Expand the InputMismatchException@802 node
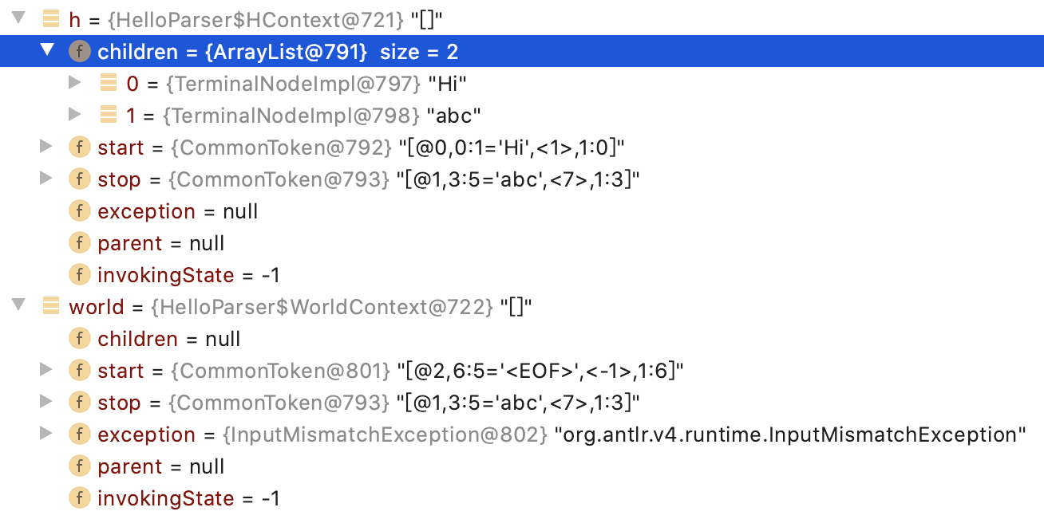 point(45,434)
